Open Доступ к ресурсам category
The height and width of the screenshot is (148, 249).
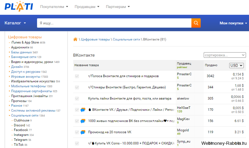pos(26,72)
